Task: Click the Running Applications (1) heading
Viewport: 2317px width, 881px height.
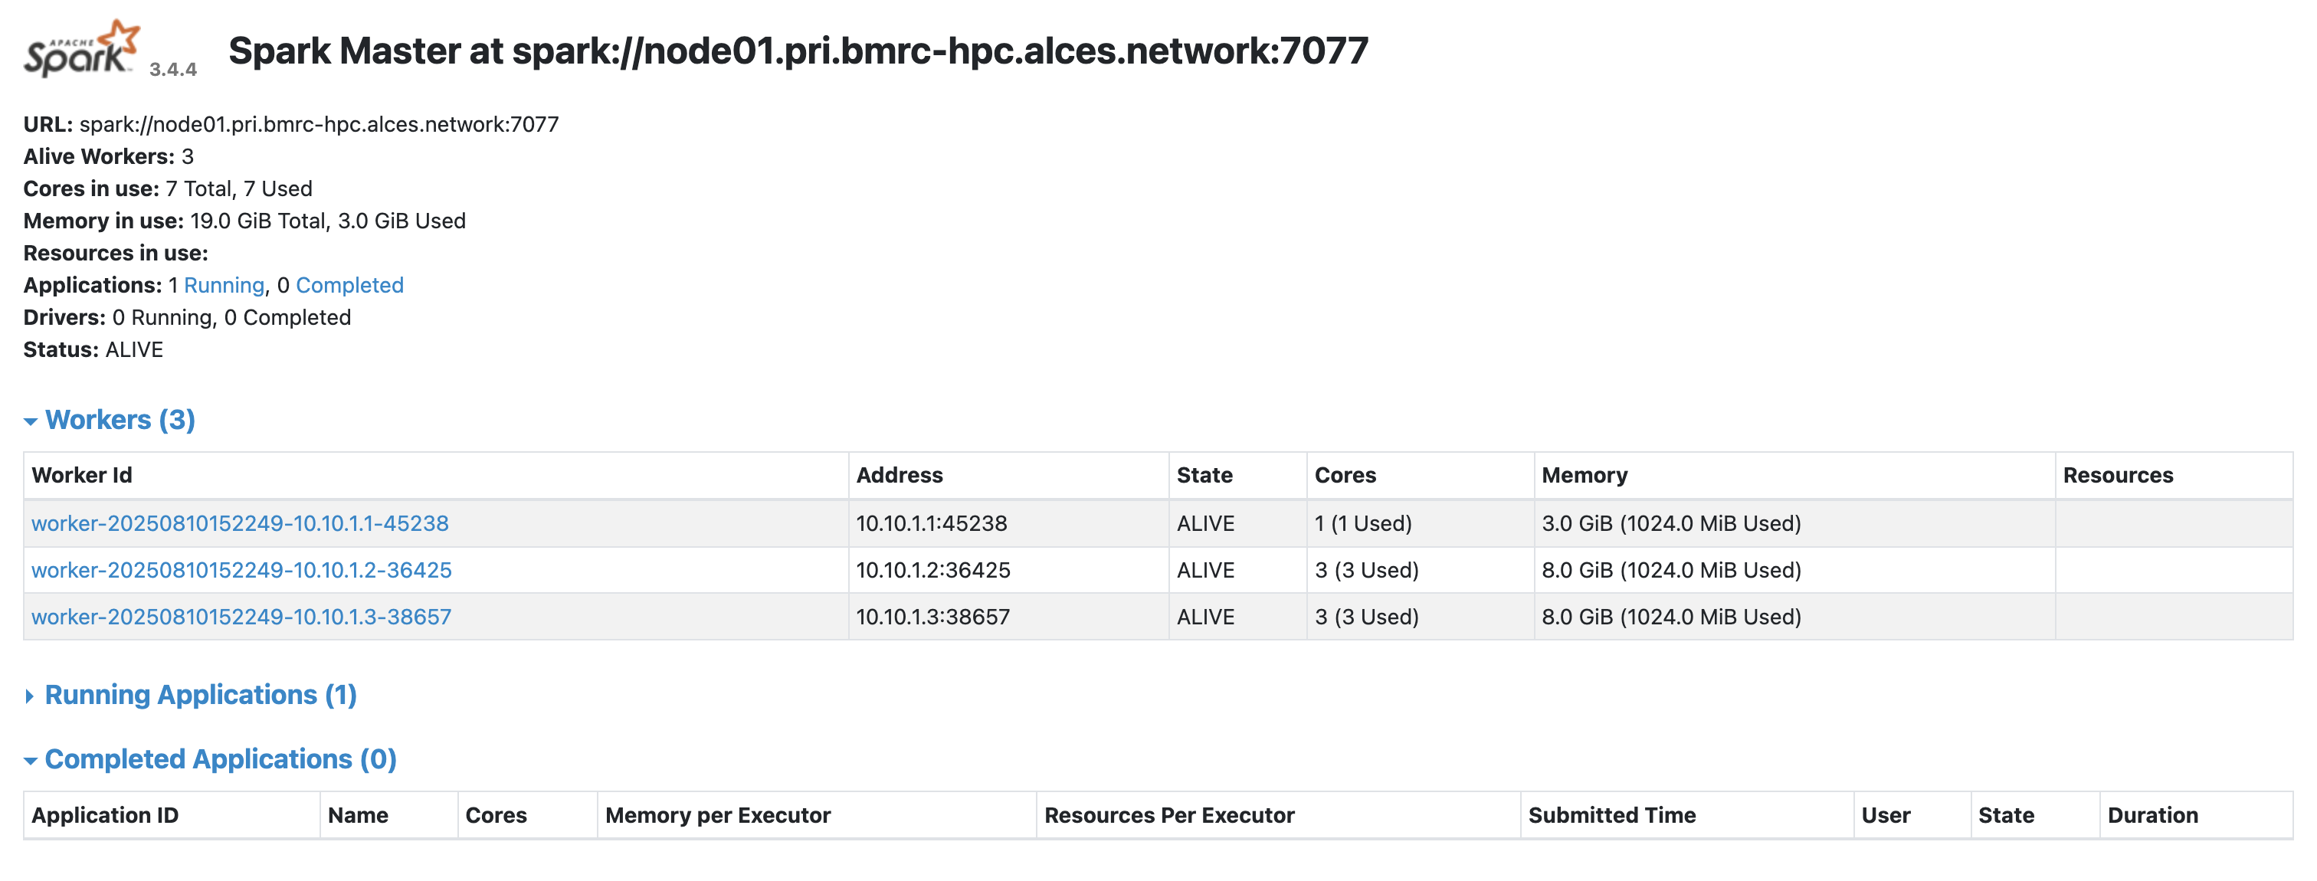Action: coord(201,695)
